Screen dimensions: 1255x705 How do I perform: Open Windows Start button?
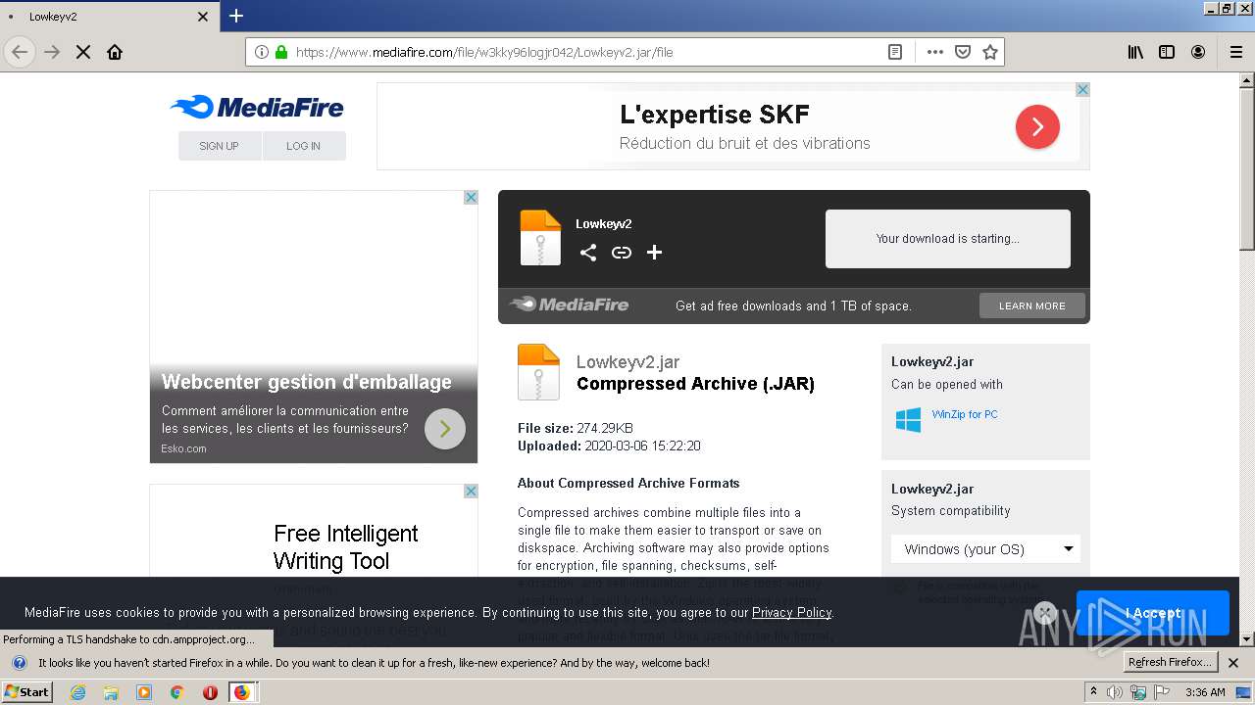(27, 691)
